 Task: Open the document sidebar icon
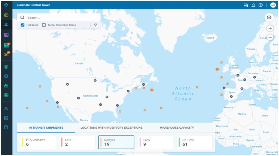[x=6, y=127]
